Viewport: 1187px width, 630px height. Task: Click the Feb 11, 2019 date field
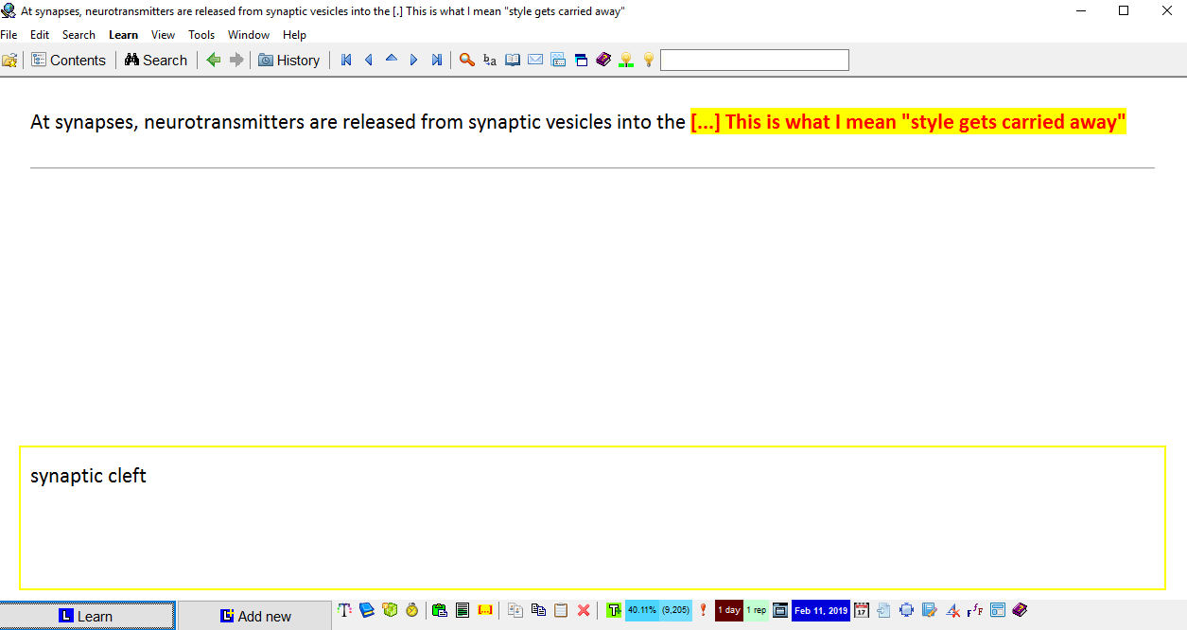(821, 610)
